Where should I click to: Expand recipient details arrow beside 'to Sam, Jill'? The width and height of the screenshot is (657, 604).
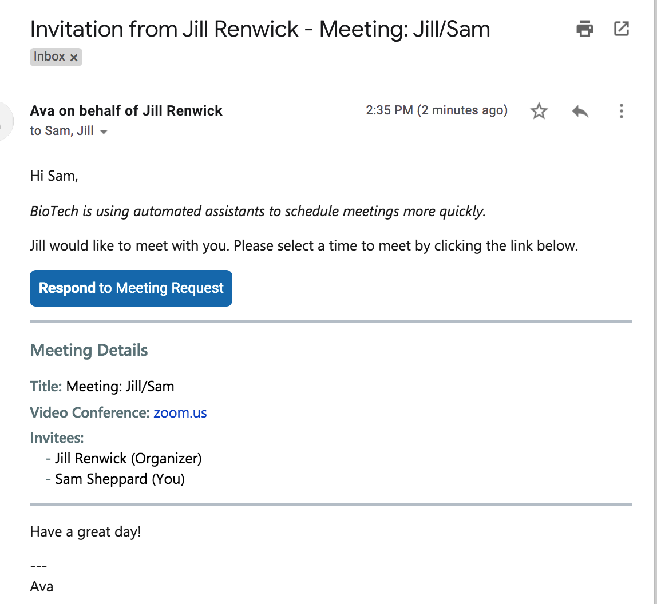pos(104,132)
